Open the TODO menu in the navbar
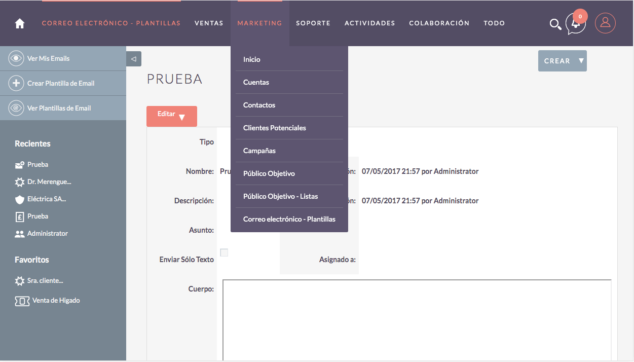Viewport: 634px width, 362px height. coord(494,23)
